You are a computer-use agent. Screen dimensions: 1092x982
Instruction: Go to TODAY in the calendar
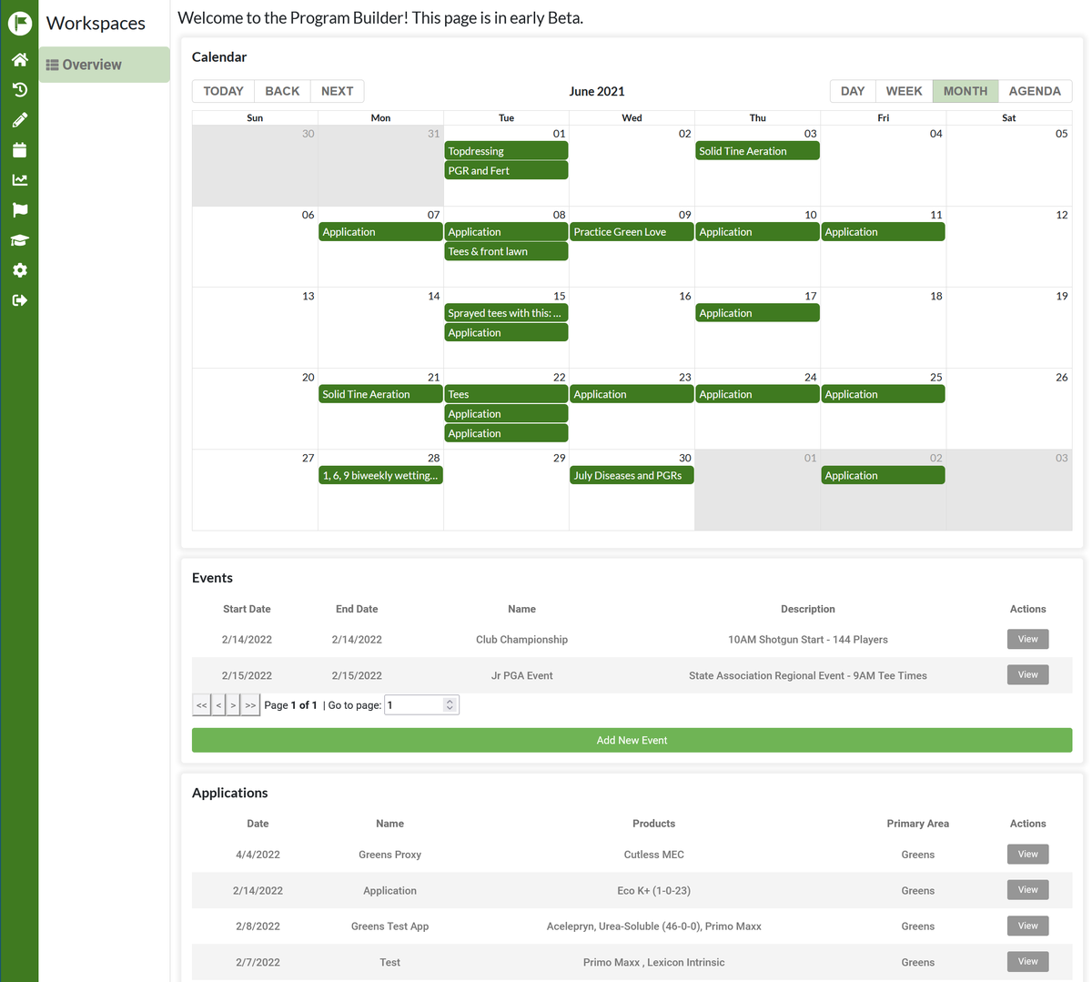224,91
